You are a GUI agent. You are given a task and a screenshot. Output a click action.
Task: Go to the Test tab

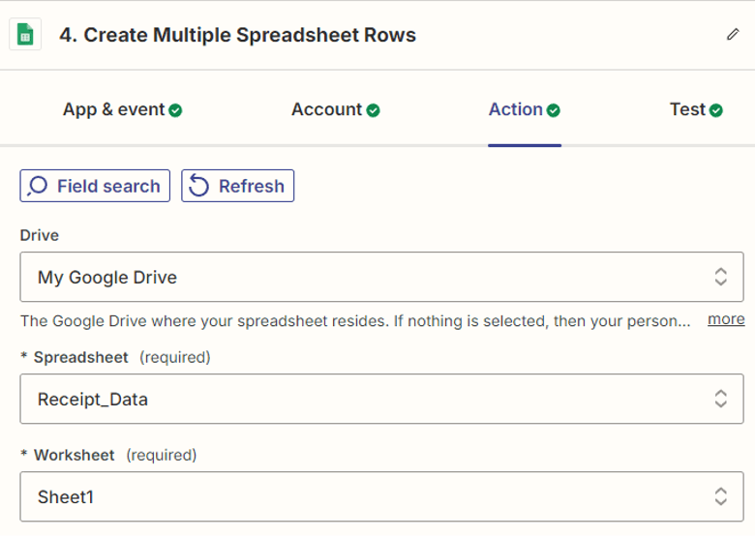(687, 110)
